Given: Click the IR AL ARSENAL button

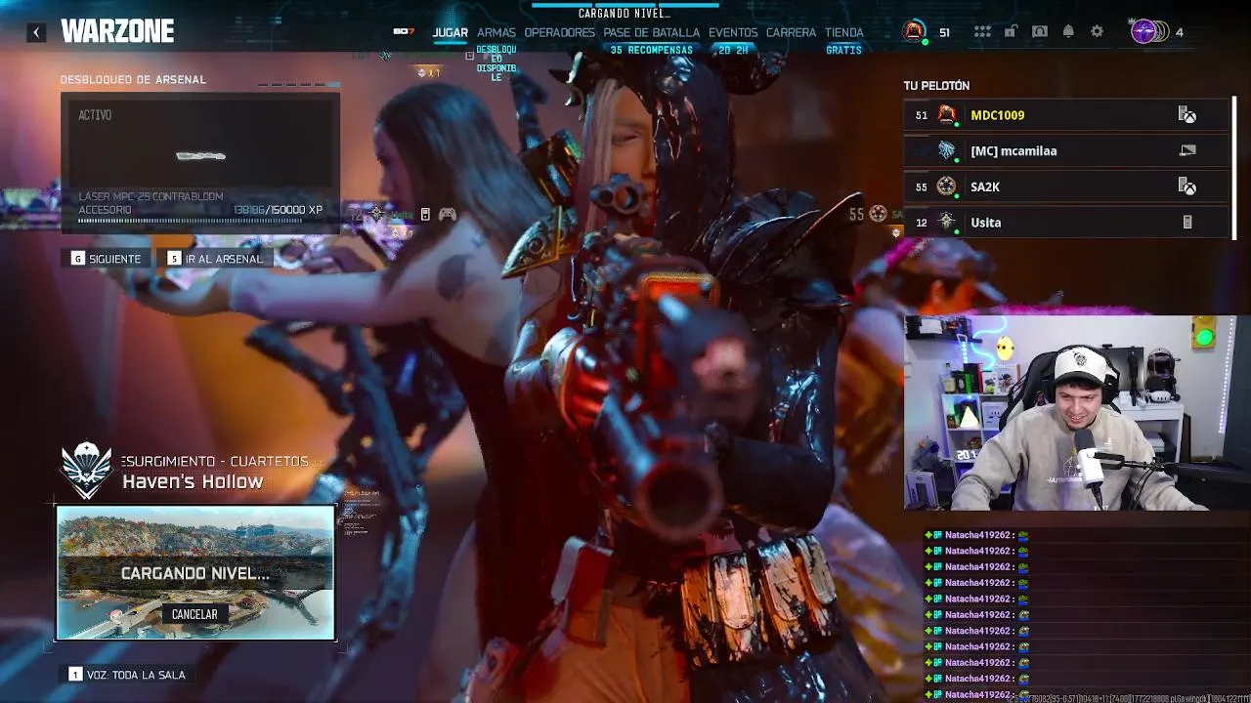Looking at the screenshot, I should coord(215,259).
